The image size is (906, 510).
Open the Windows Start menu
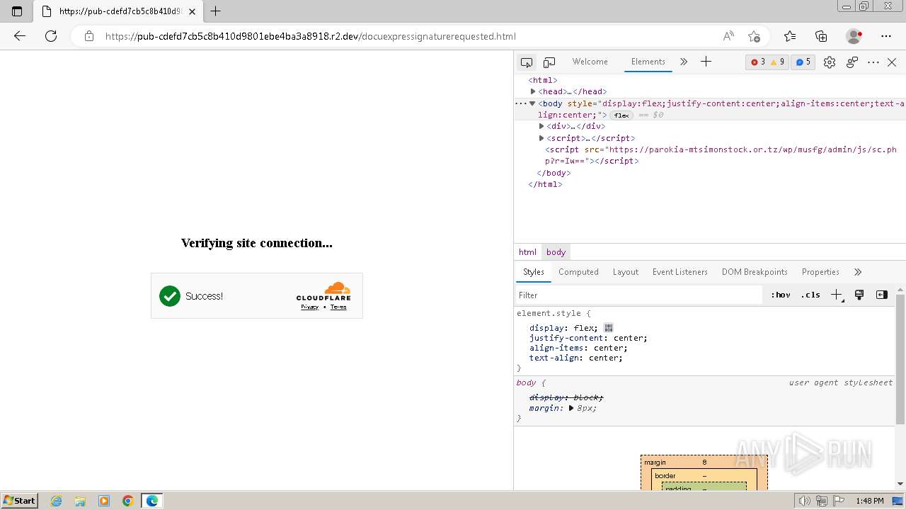pyautogui.click(x=19, y=501)
